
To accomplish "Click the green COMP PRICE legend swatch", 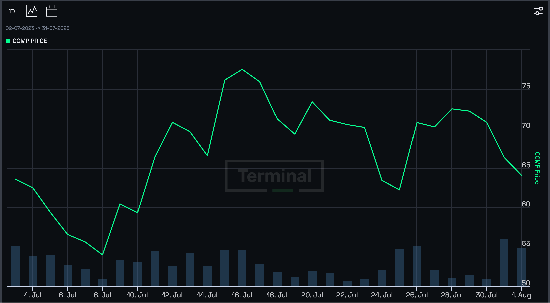I will (8, 41).
